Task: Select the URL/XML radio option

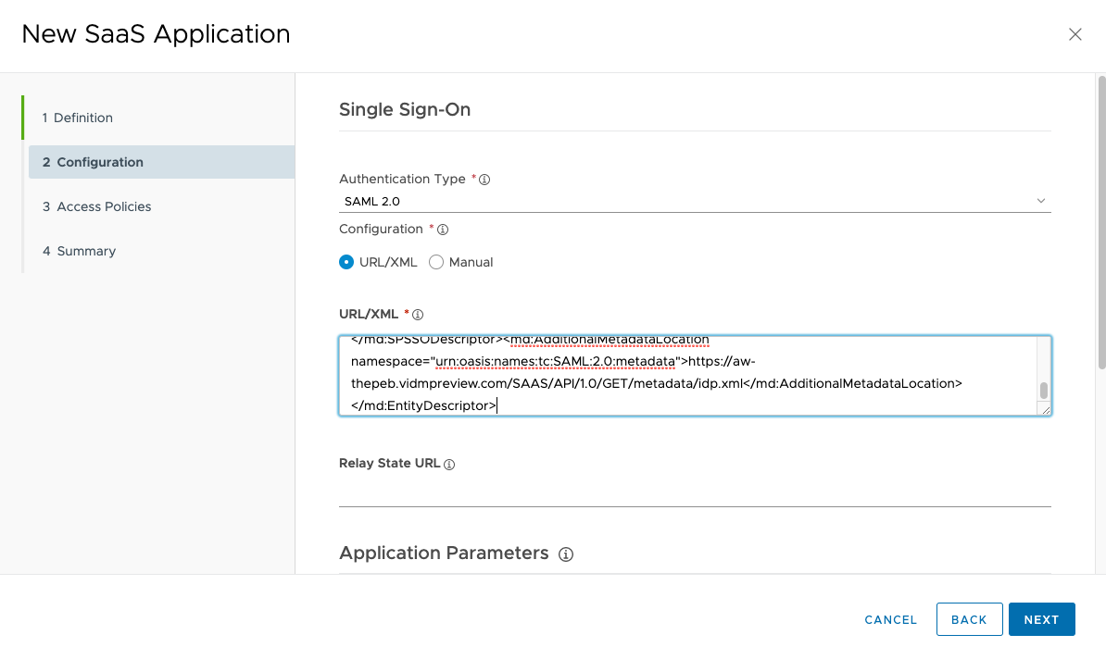Action: (x=346, y=262)
